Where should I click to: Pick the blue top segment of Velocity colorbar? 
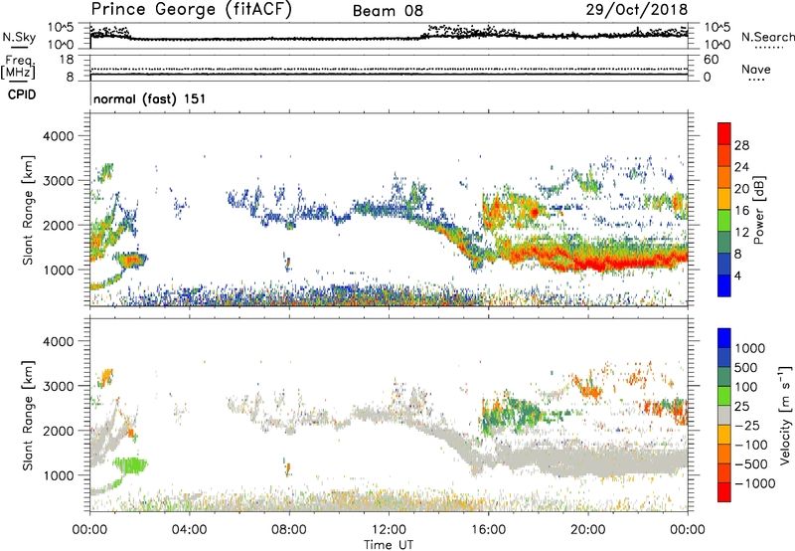click(724, 338)
